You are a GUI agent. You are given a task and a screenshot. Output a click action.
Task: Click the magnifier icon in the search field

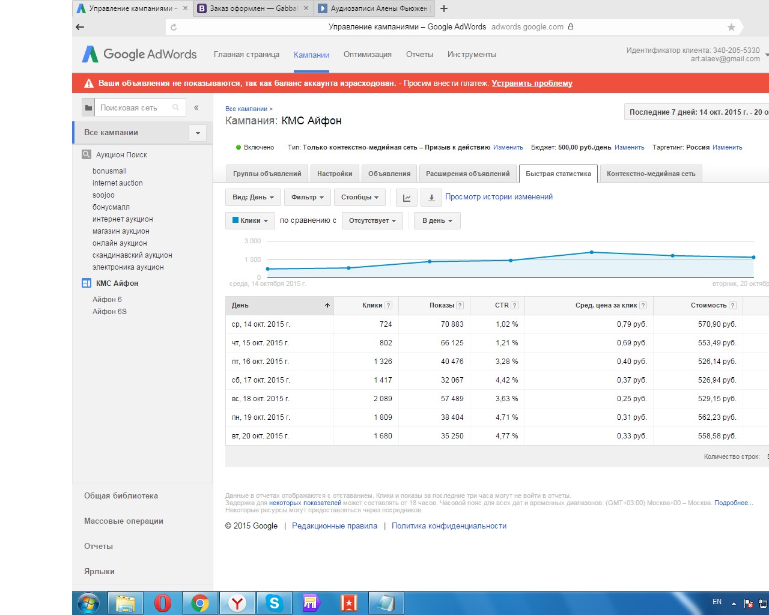[176, 108]
